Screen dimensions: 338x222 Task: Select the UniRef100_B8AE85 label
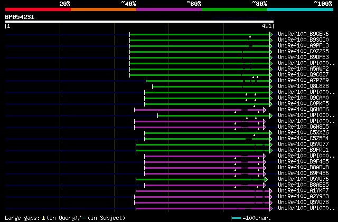[303, 185]
